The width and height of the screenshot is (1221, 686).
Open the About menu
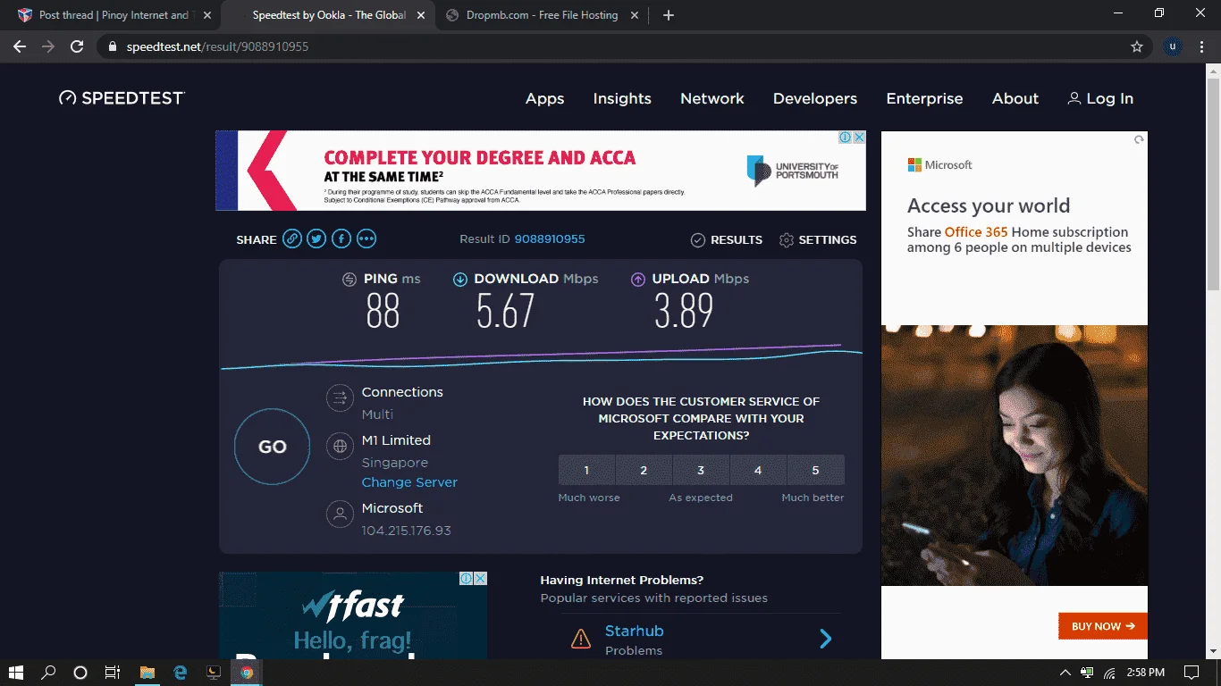pos(1015,98)
